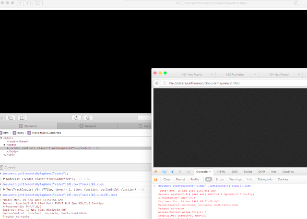Dock Web Inspector to side icon
The image size is (307, 219).
[x=22, y=118]
